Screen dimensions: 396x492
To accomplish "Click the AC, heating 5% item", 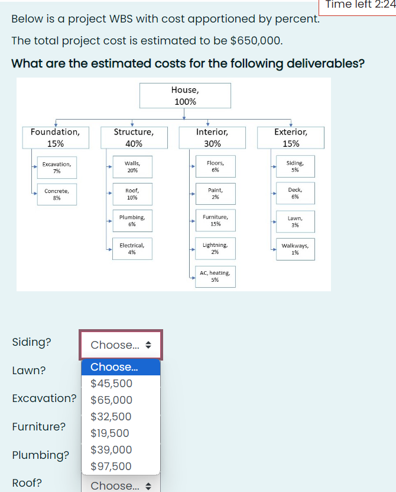I will click(x=215, y=276).
